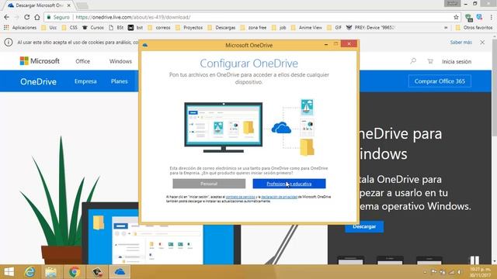Open the correos bookmark folder

(x=159, y=28)
